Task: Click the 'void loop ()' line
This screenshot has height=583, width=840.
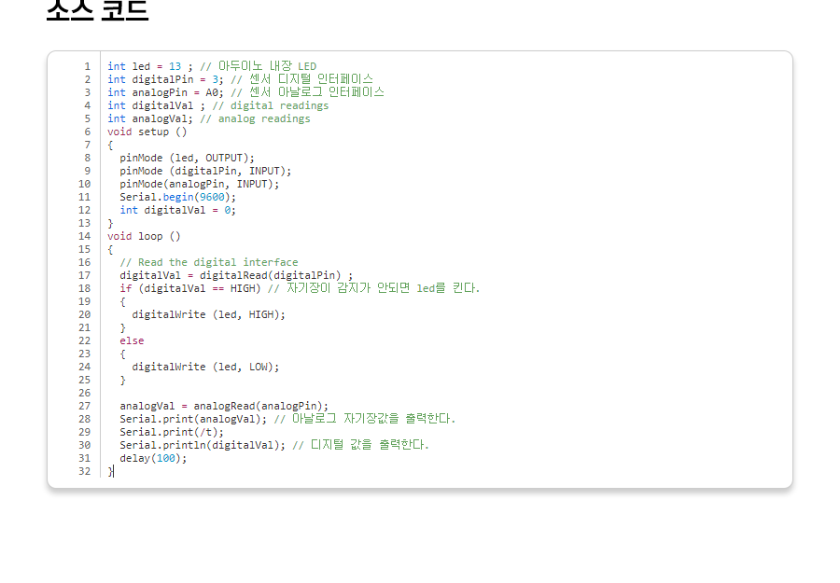Action: click(144, 236)
